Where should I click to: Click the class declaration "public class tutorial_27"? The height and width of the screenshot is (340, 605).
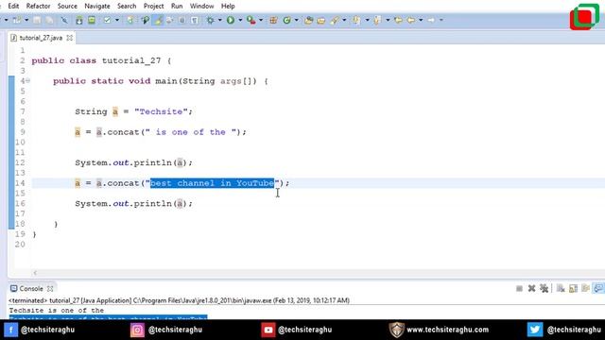click(96, 60)
